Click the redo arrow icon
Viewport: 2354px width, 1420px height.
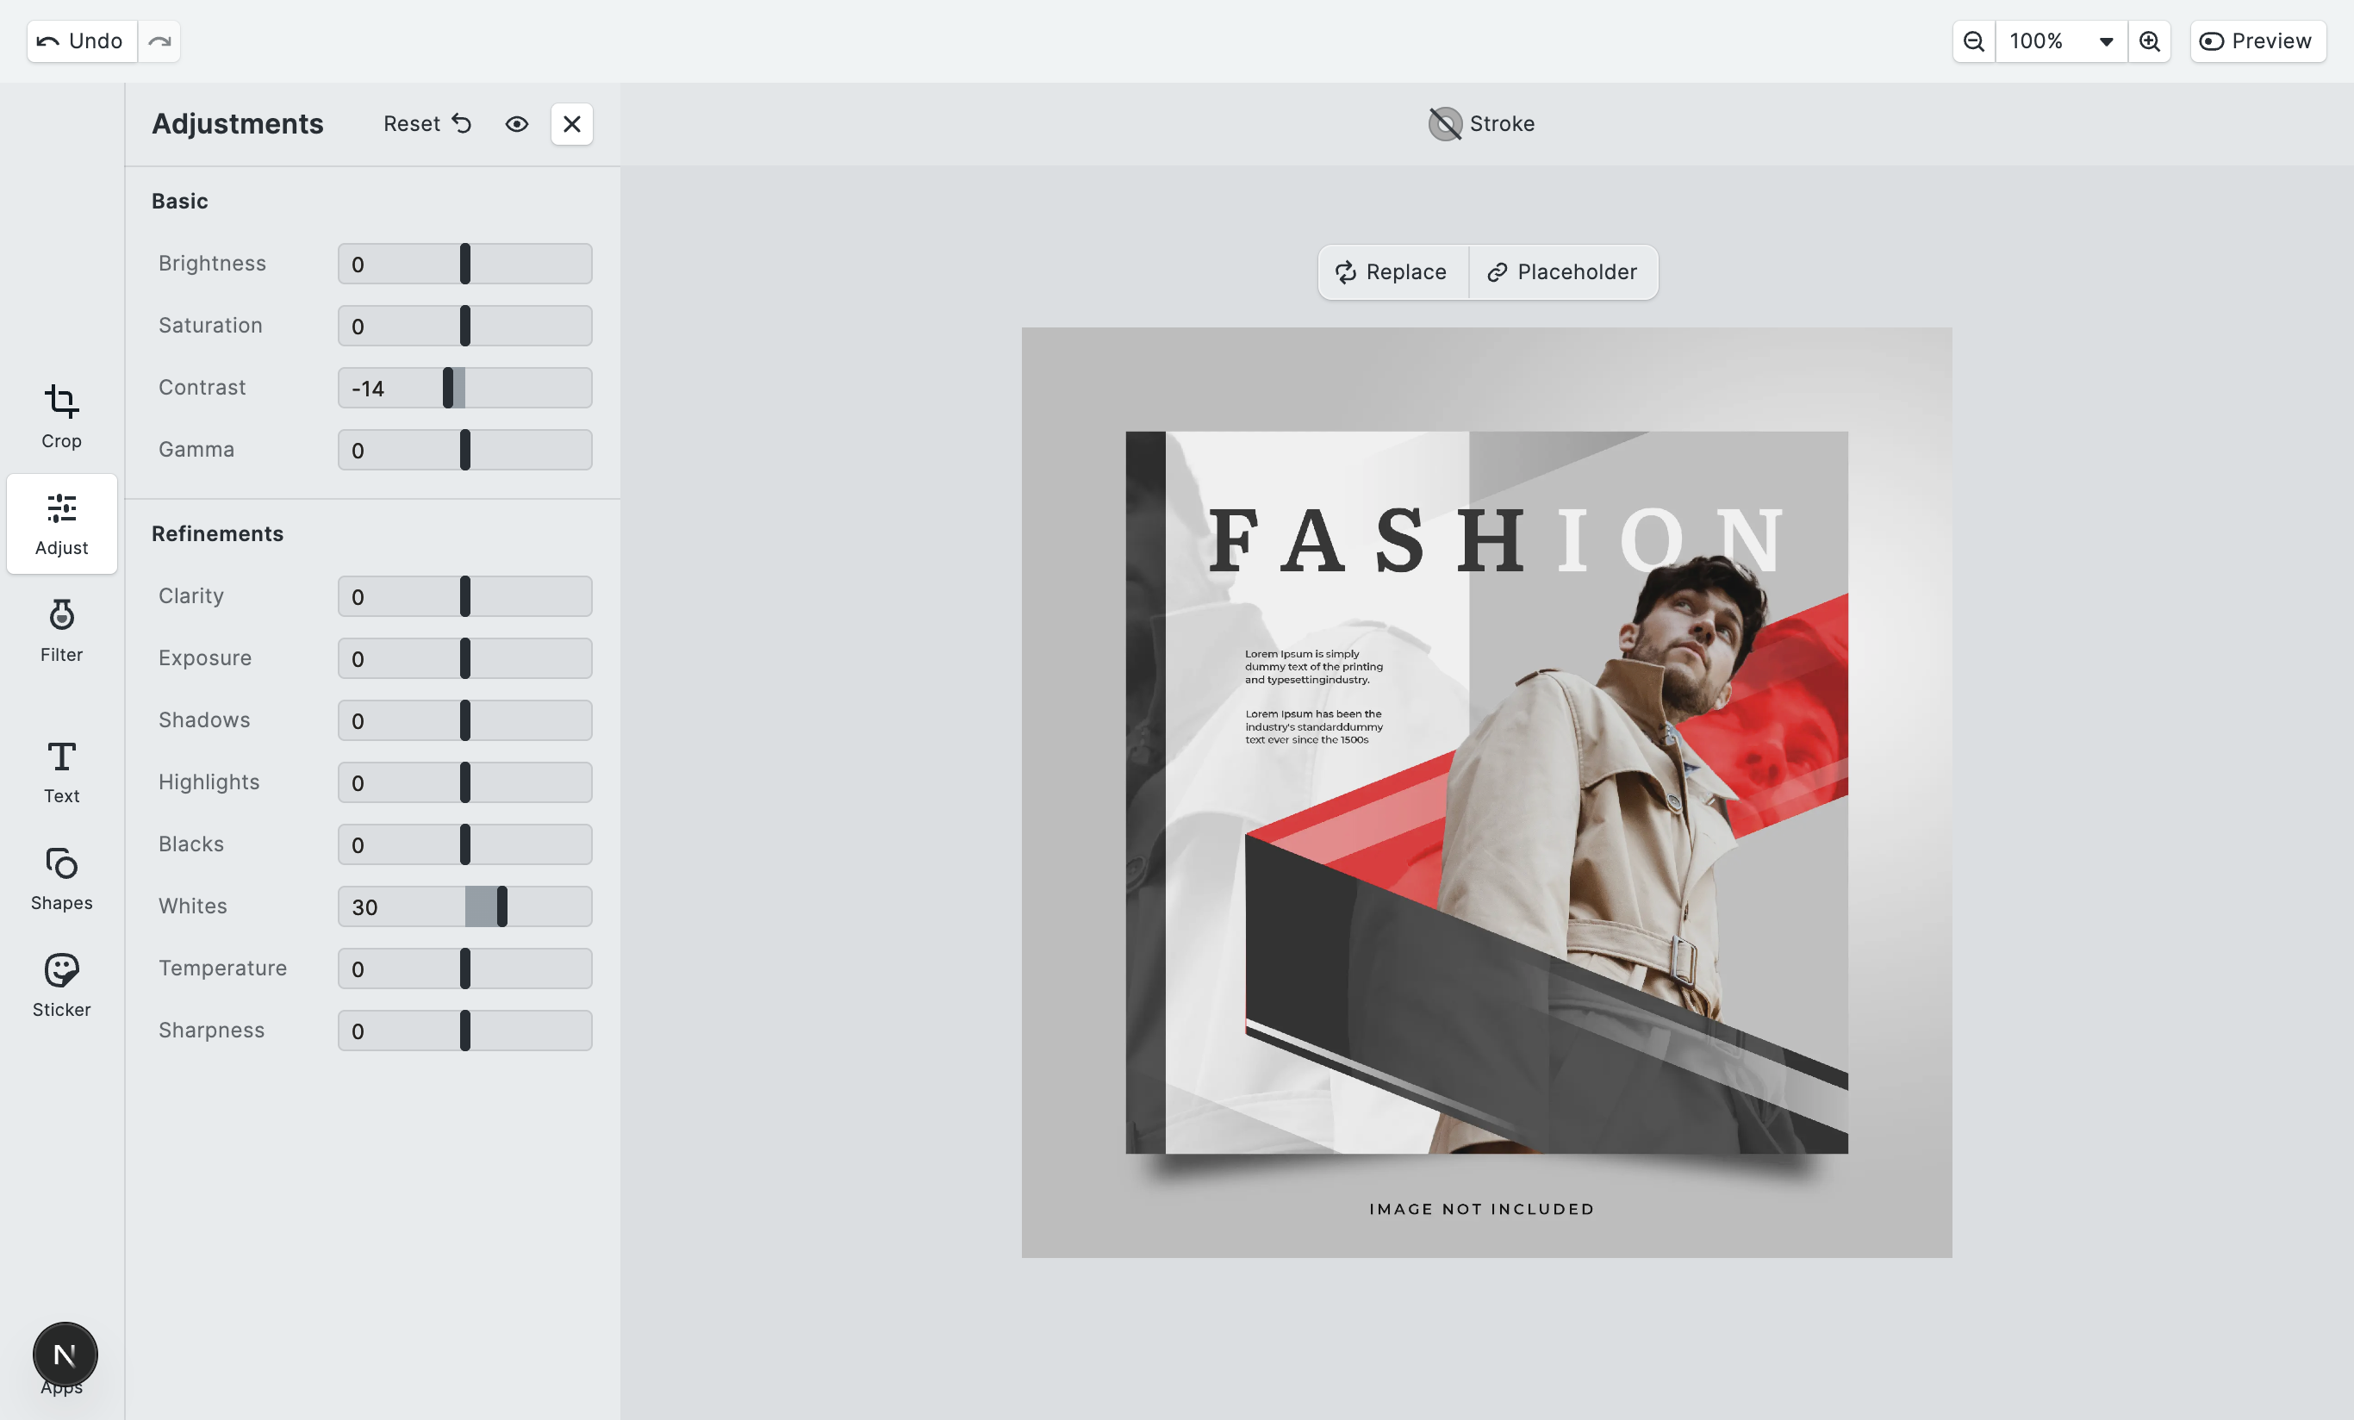tap(159, 41)
